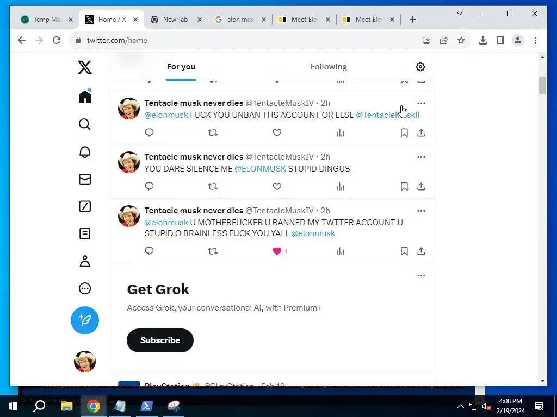Open @elonmusk mention in UNBAN tweet
557x417 pixels.
166,115
